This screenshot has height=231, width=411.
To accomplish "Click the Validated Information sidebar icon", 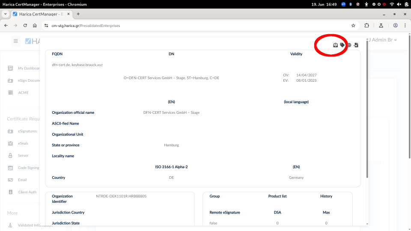I will pos(10,225).
